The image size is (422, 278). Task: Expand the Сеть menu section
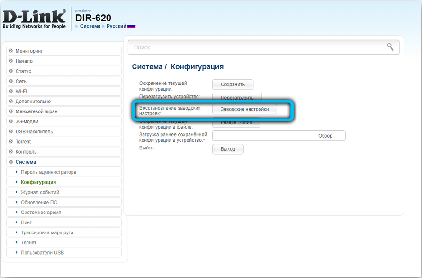pyautogui.click(x=64, y=81)
